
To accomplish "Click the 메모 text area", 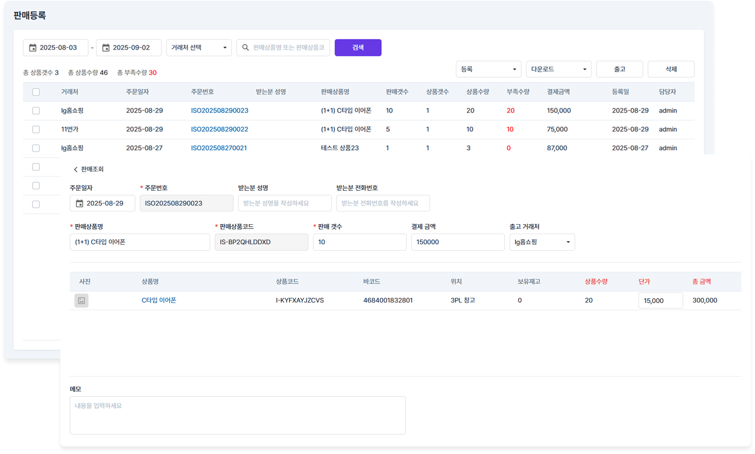I will pos(237,415).
